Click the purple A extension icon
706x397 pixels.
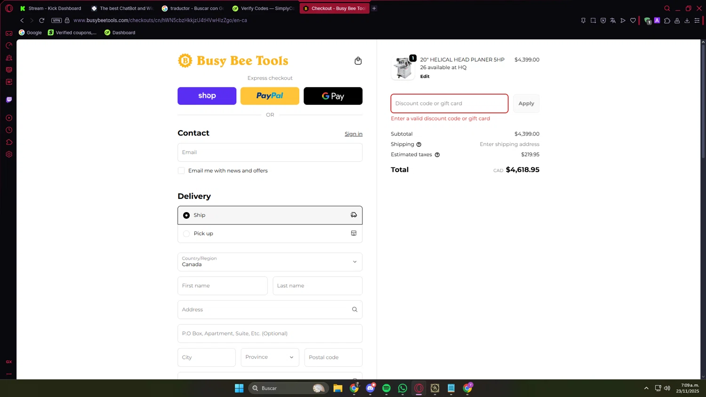[657, 20]
